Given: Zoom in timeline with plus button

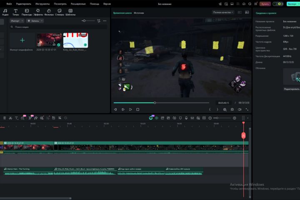Looking at the screenshot, I should coord(235,118).
